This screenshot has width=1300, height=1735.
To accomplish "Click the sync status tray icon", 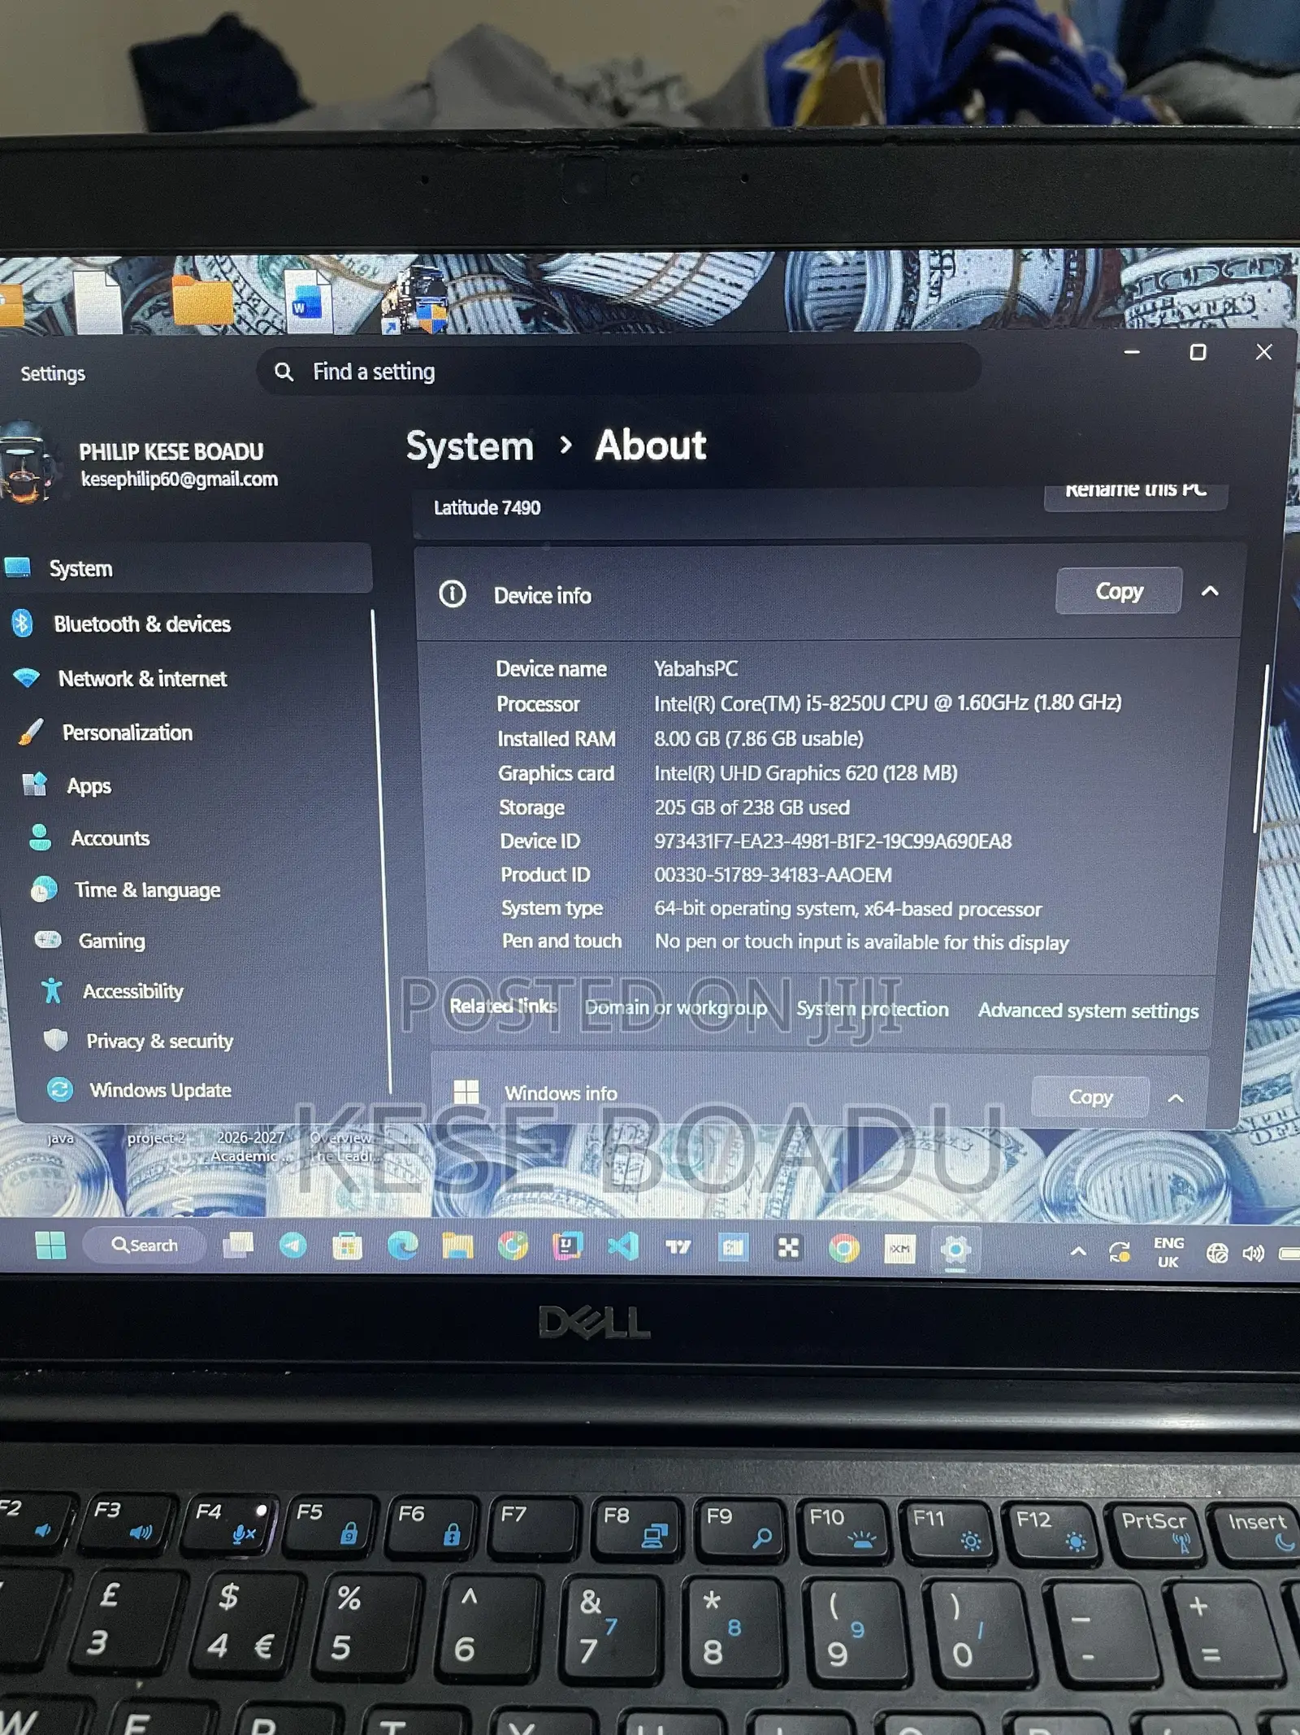I will [1120, 1252].
